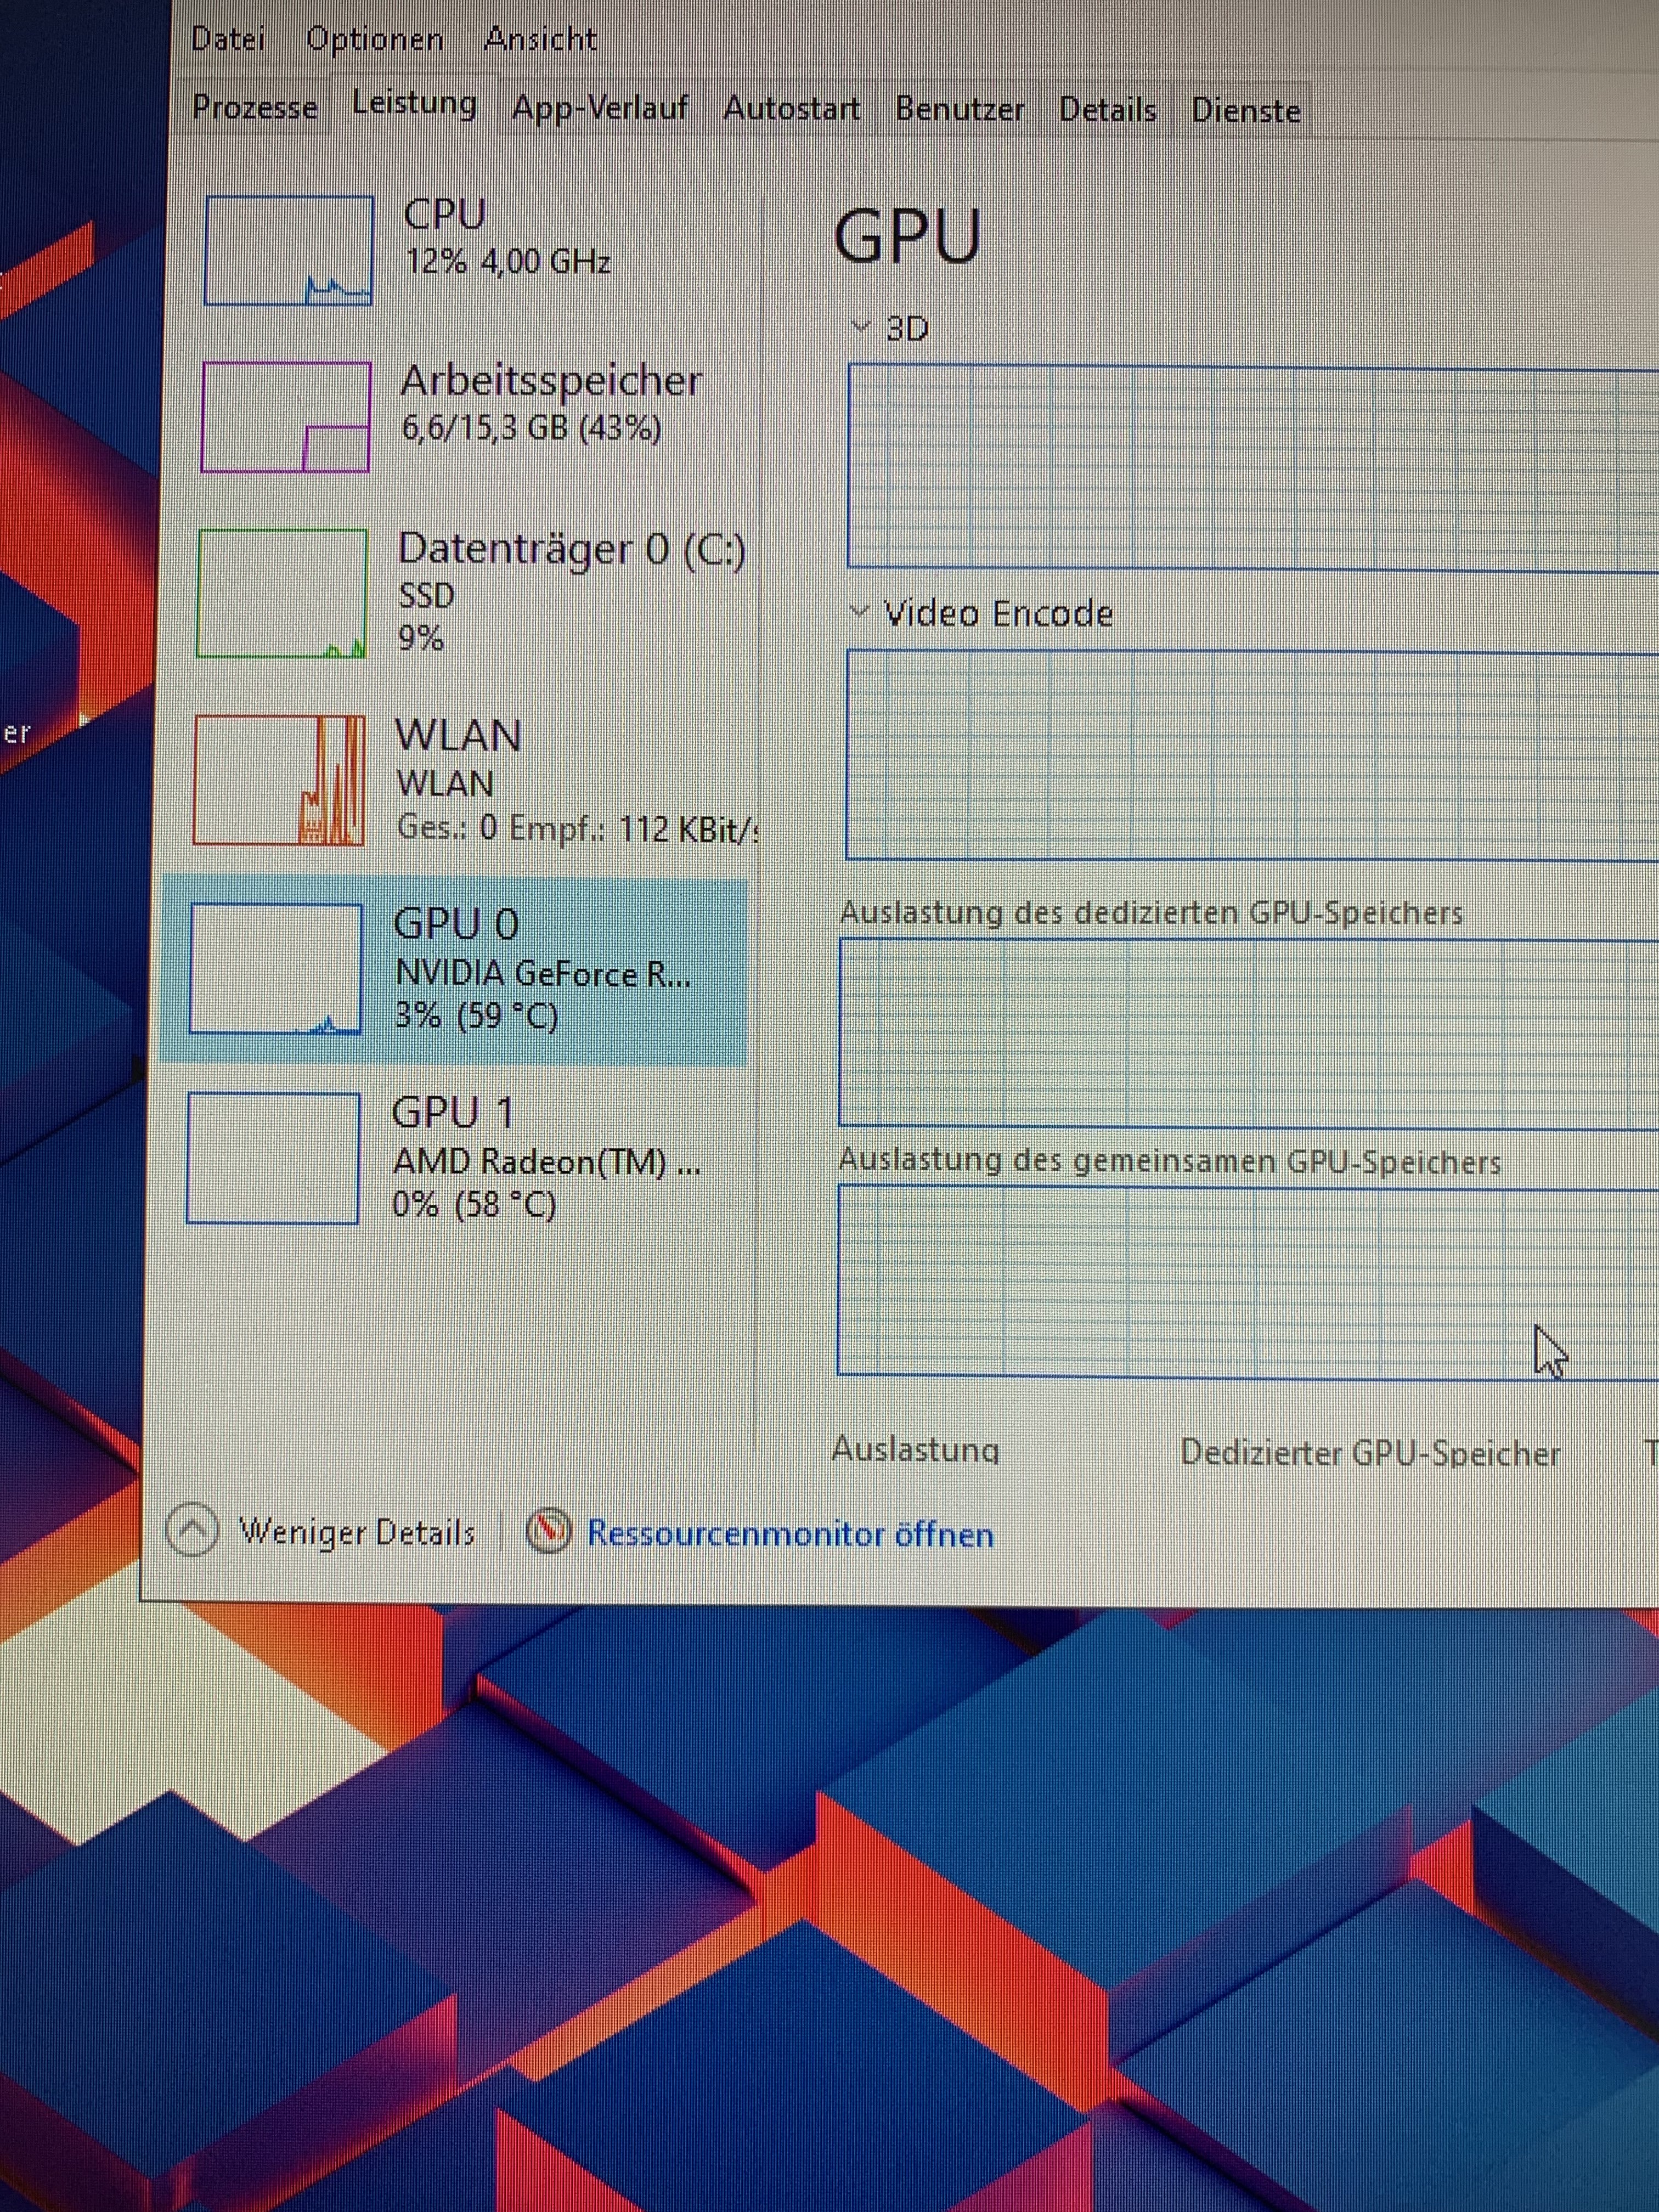Viewport: 1659px width, 2212px height.
Task: Switch to the Benutzer tab
Action: [959, 109]
